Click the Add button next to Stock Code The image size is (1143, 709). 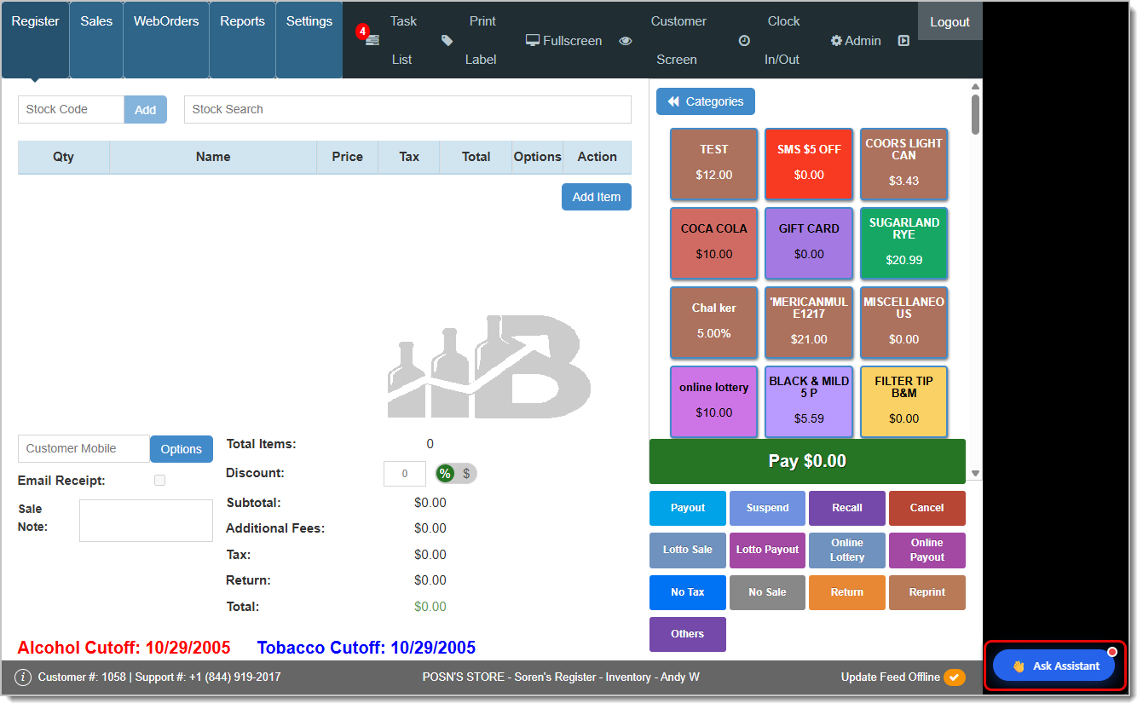146,109
